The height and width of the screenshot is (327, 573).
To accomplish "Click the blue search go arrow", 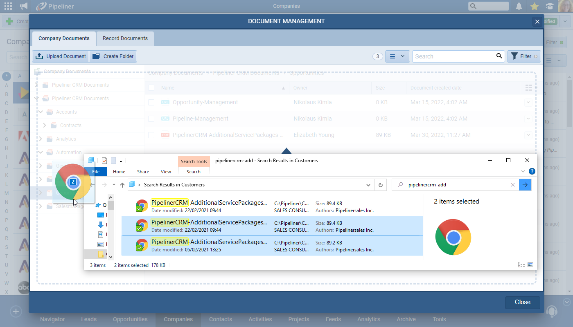I will coord(525,185).
